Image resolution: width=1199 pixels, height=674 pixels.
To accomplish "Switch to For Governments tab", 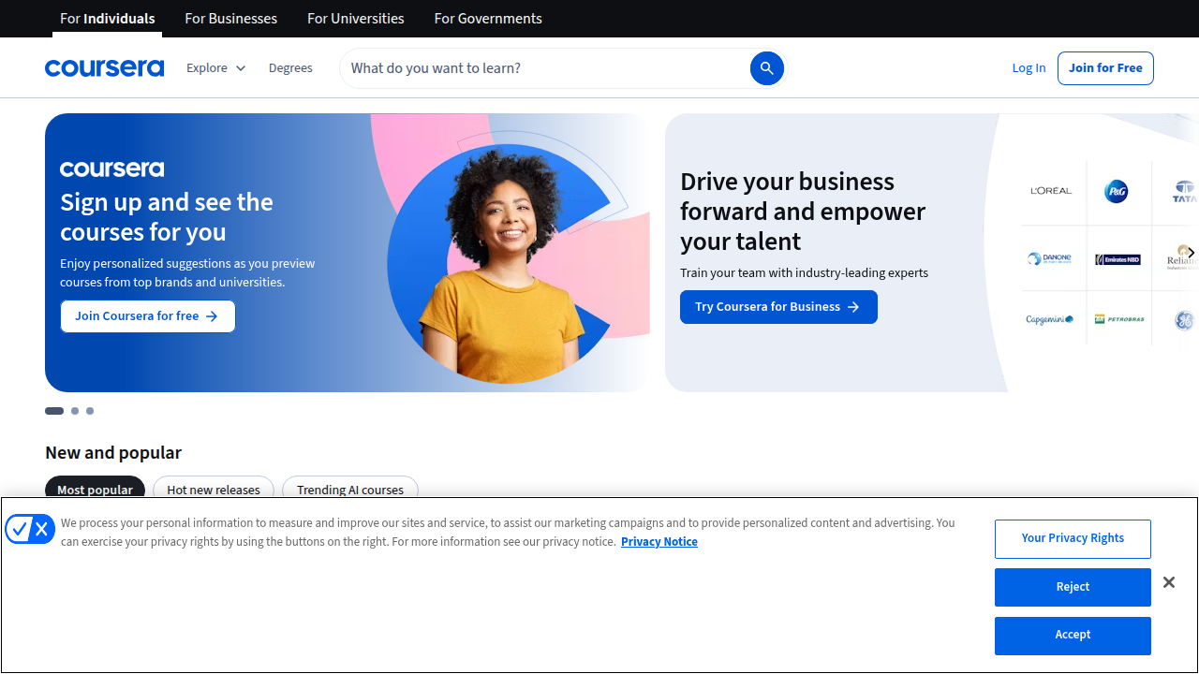I will 488,19.
